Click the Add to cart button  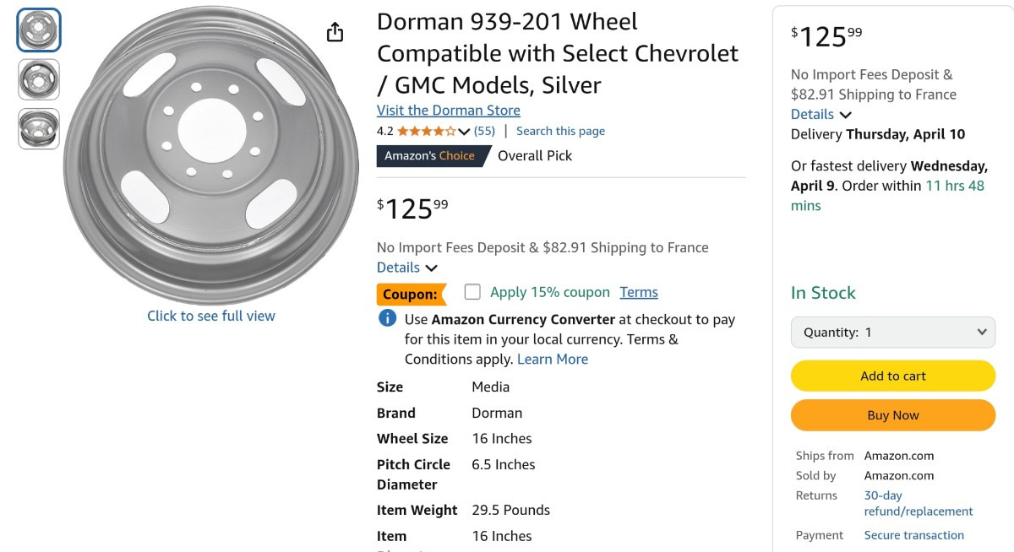pos(893,376)
